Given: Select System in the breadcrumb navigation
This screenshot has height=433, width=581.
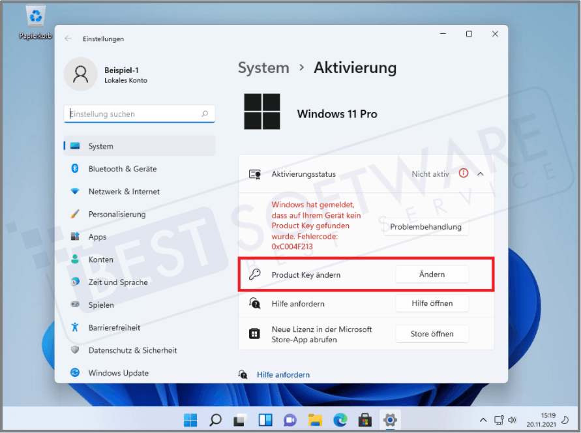Looking at the screenshot, I should [263, 68].
